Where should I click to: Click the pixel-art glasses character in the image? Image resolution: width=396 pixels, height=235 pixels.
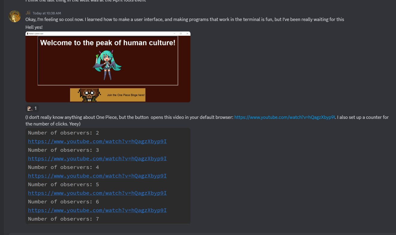pyautogui.click(x=89, y=95)
